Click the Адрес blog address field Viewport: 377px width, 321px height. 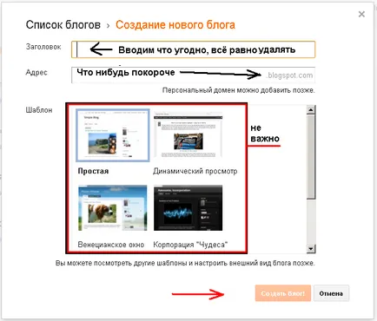pos(193,75)
